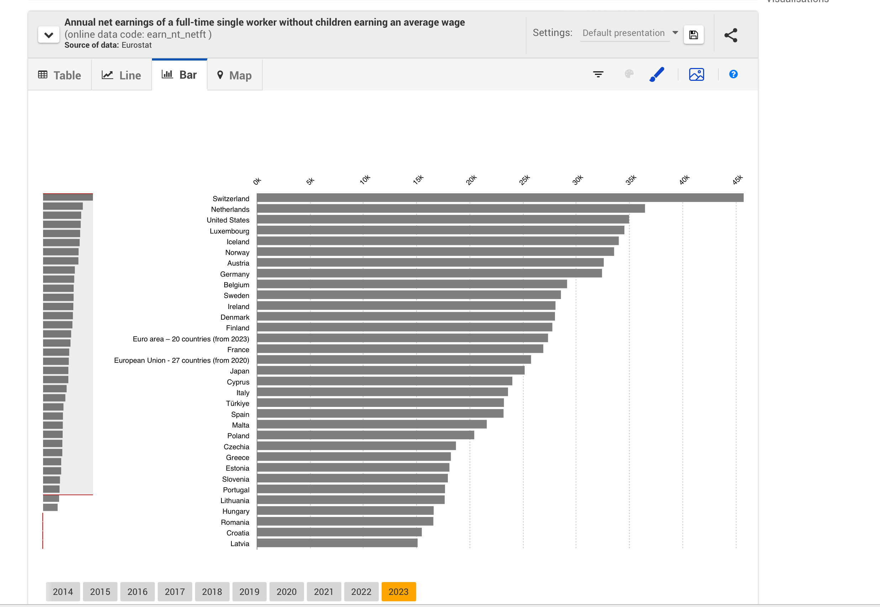Click the color palette icon

pos(629,74)
